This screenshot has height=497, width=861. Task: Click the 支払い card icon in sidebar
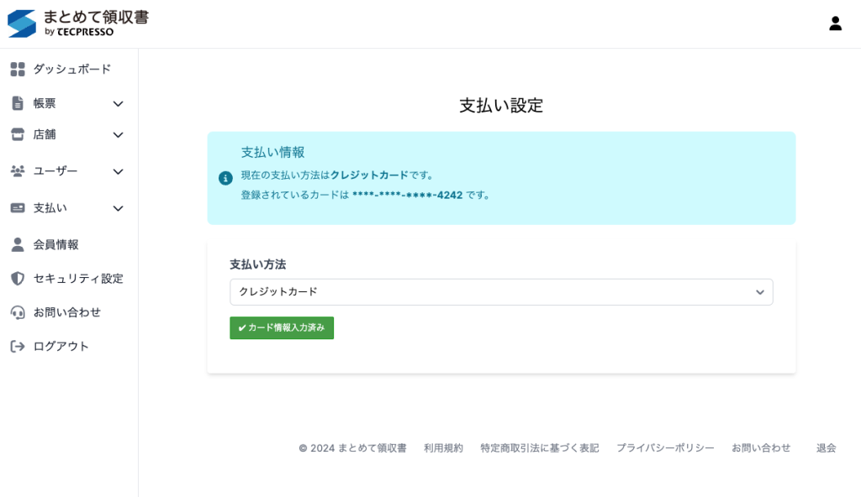[18, 208]
